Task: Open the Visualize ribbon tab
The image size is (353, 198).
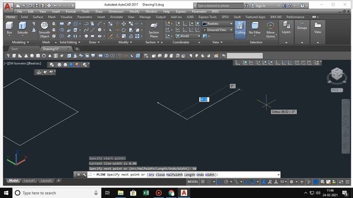Action: (66, 17)
